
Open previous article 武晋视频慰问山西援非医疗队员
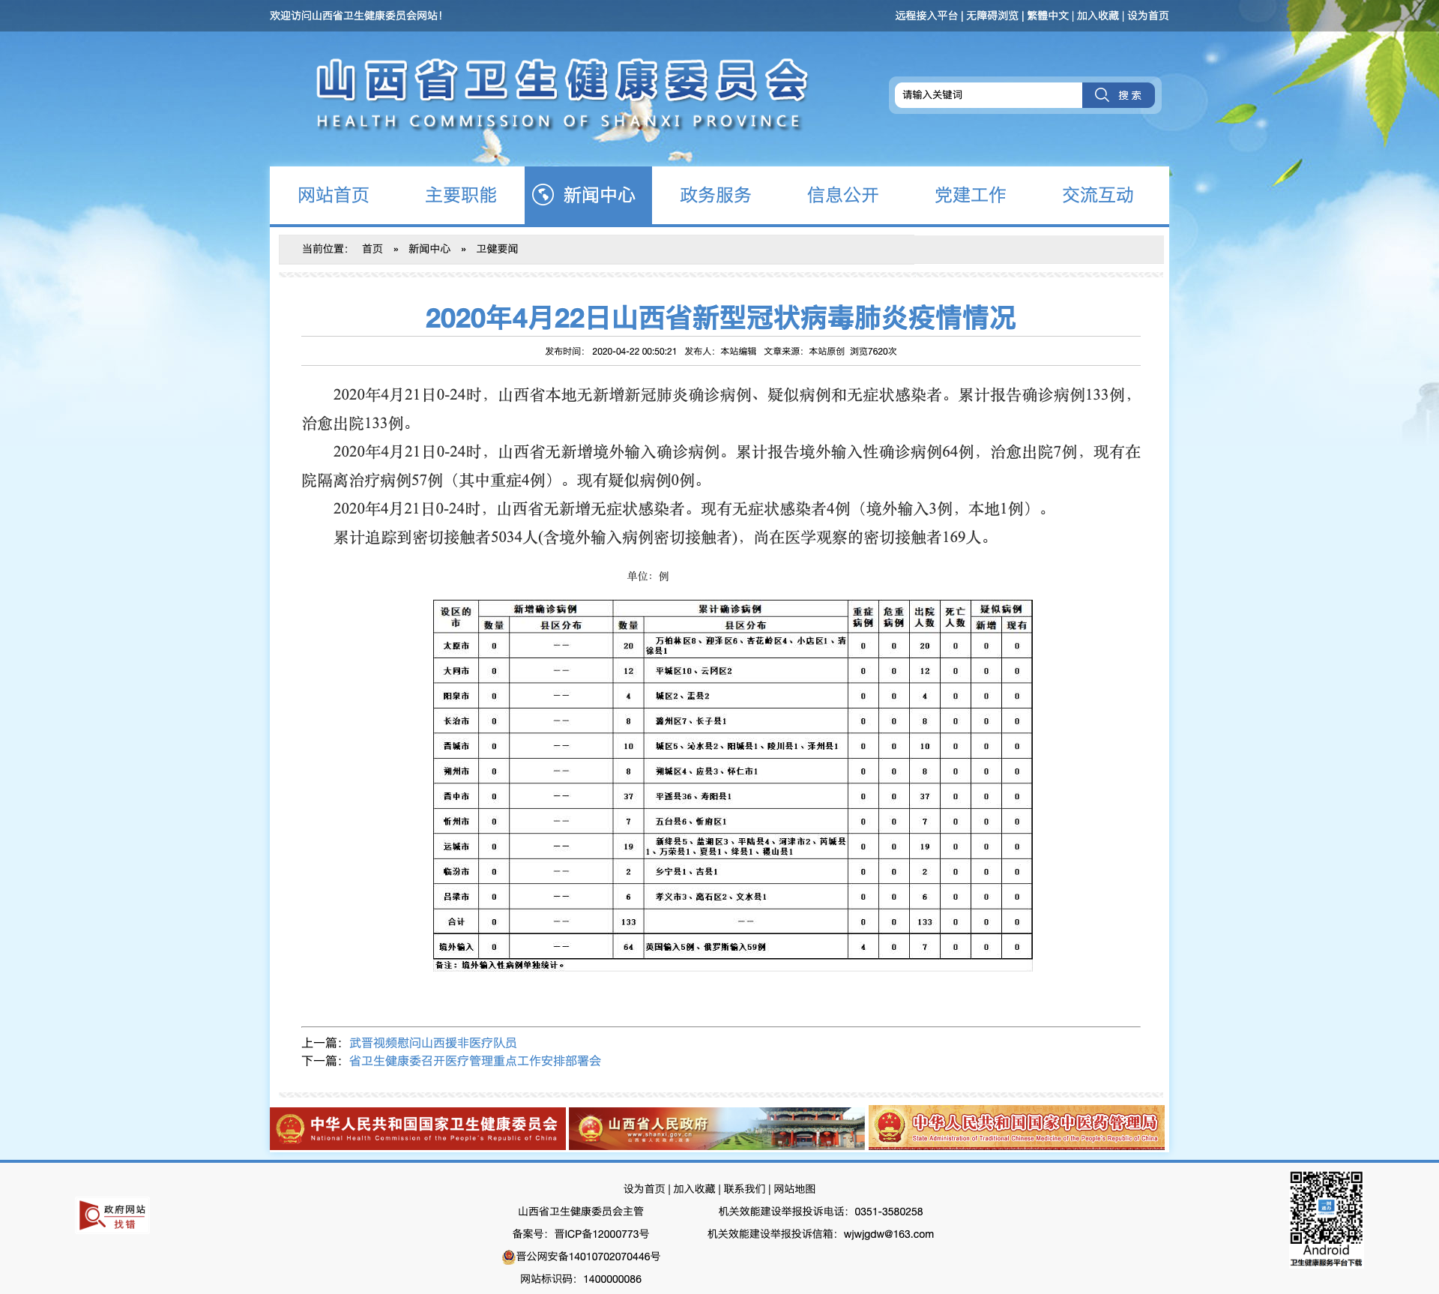coord(432,1043)
